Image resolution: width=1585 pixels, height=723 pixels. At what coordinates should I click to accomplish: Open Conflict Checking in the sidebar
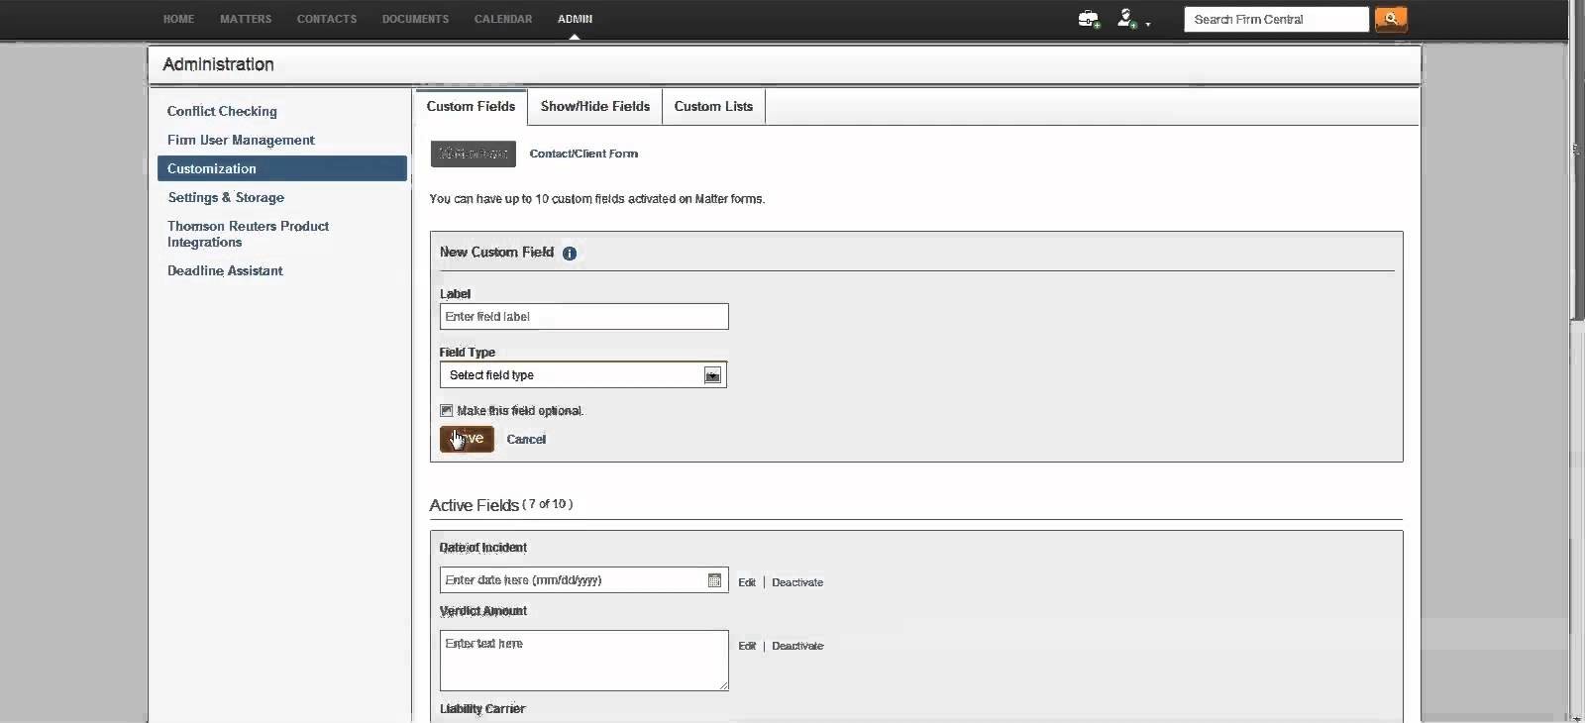point(222,112)
